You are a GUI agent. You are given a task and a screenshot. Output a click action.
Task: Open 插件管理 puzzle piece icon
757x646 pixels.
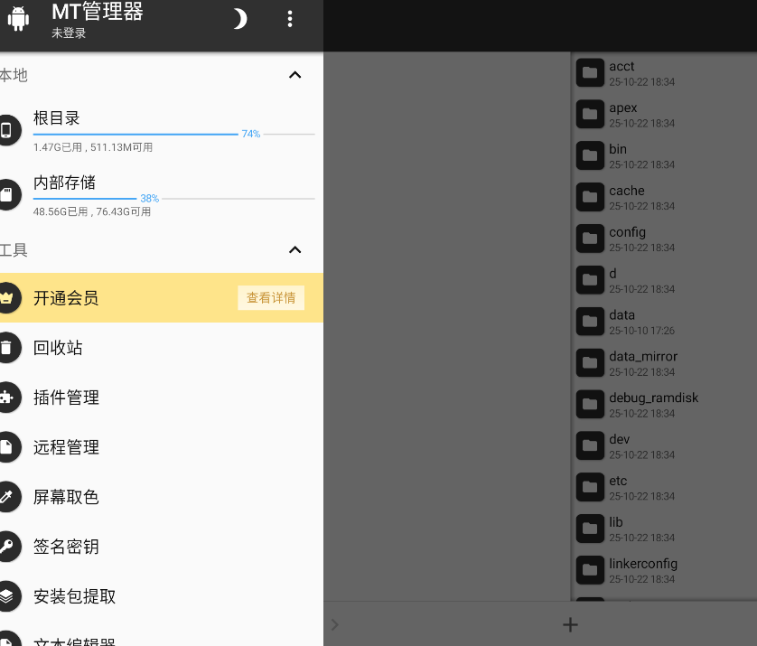[7, 398]
